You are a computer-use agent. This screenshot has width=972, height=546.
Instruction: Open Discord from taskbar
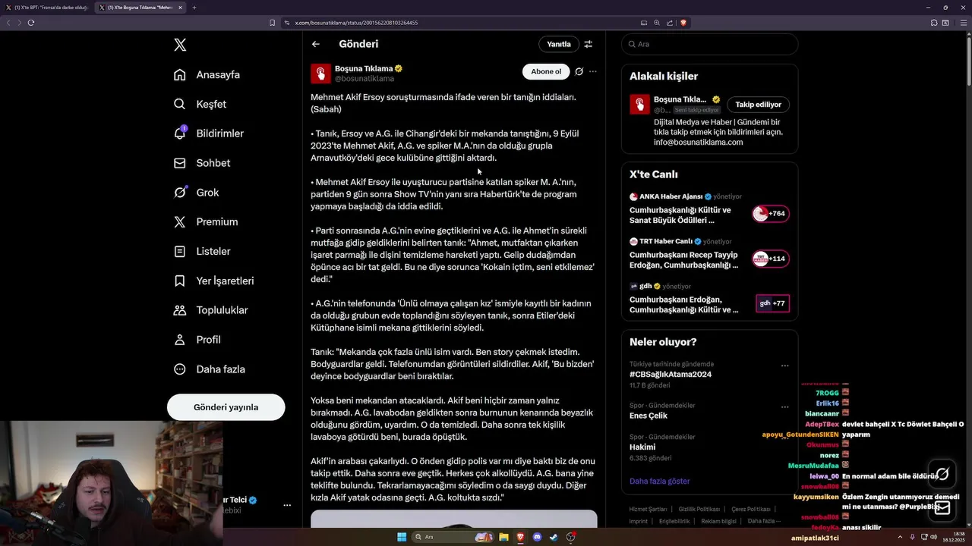point(538,538)
